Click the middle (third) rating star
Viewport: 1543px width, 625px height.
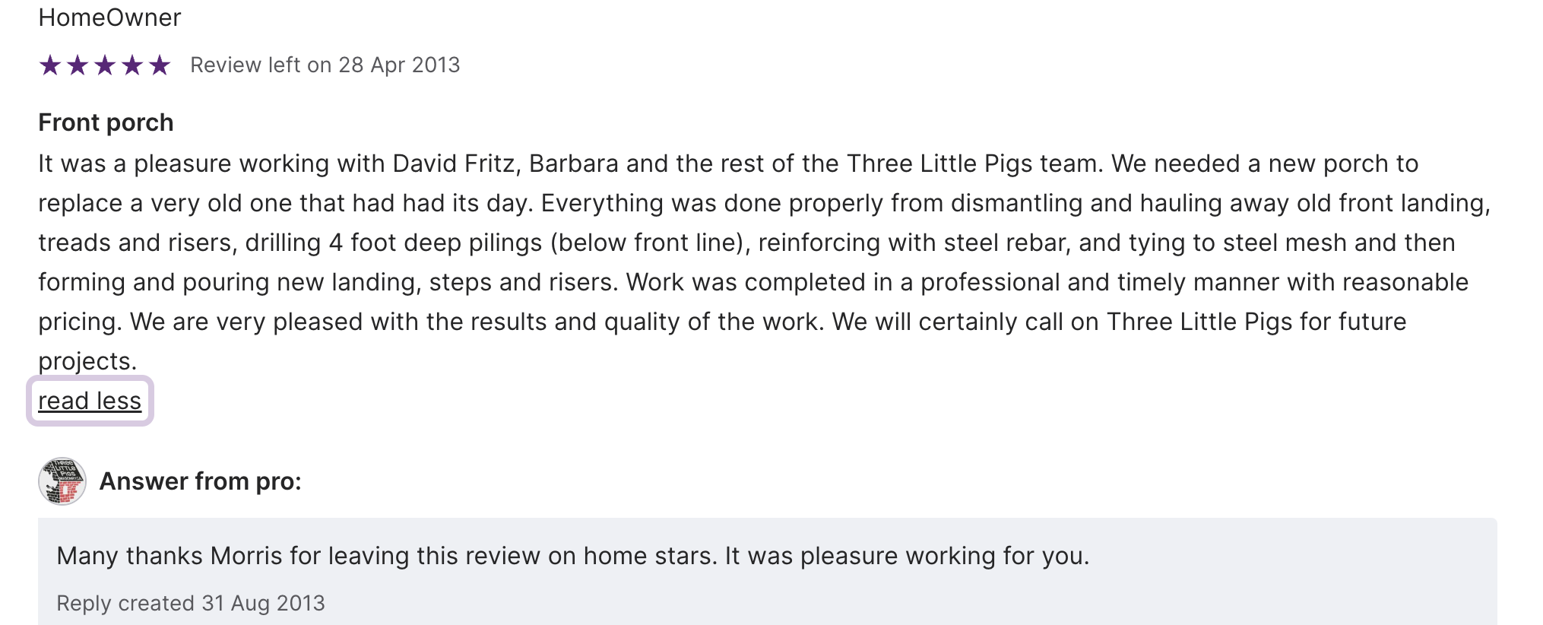click(105, 65)
